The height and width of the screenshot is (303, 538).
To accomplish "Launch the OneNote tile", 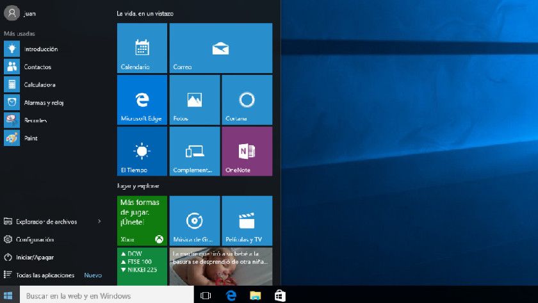I will pyautogui.click(x=247, y=151).
